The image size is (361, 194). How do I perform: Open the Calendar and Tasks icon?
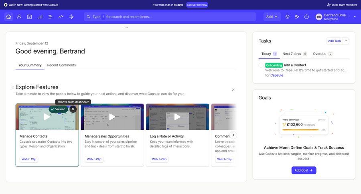coord(29,17)
